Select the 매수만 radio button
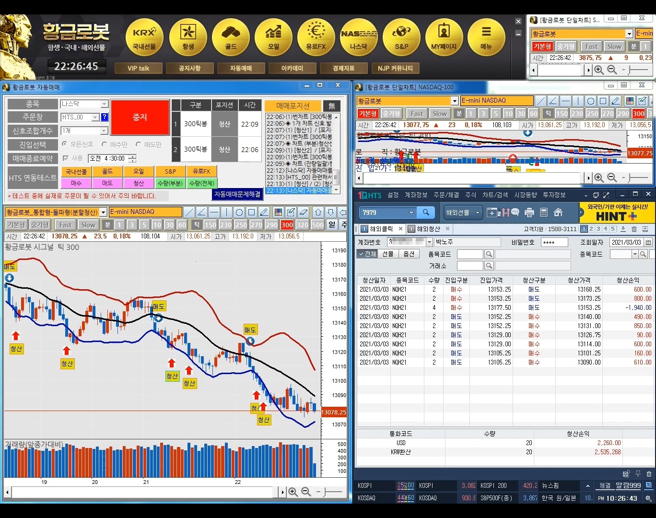 (x=104, y=144)
